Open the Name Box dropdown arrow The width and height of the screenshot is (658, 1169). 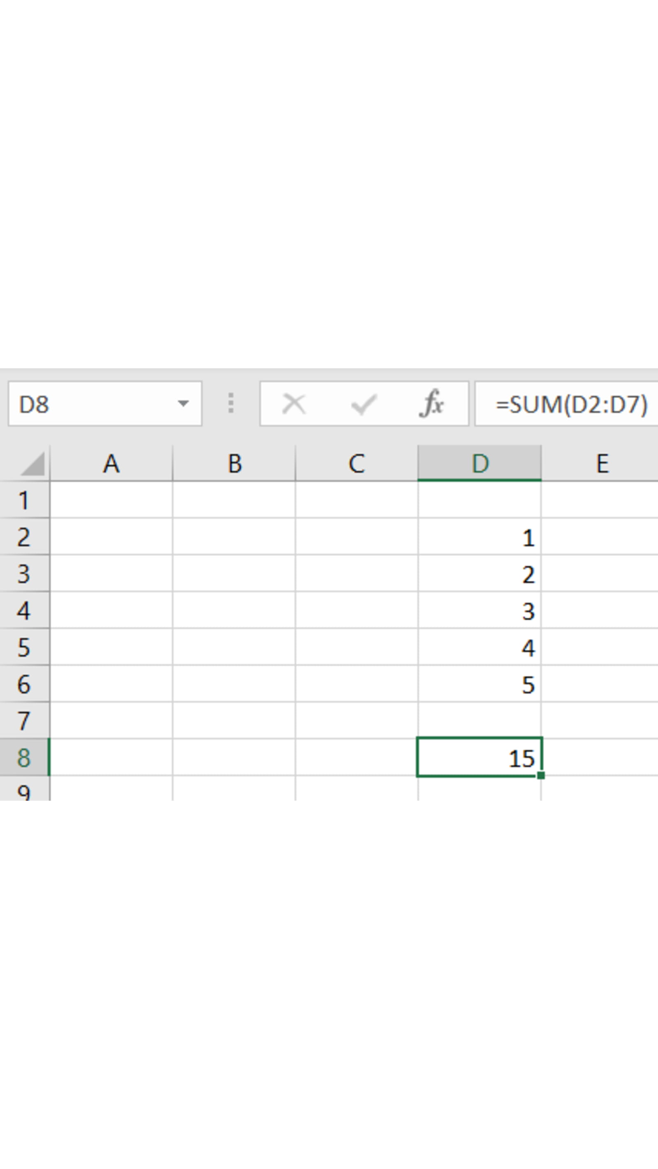(183, 403)
